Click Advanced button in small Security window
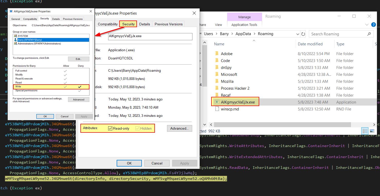 79,100
